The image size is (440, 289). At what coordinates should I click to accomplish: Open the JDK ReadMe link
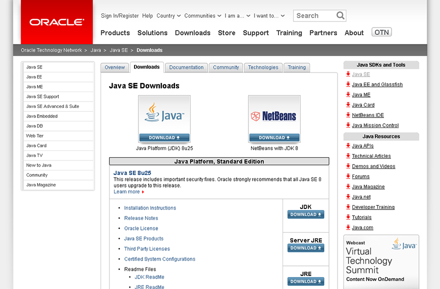[149, 277]
